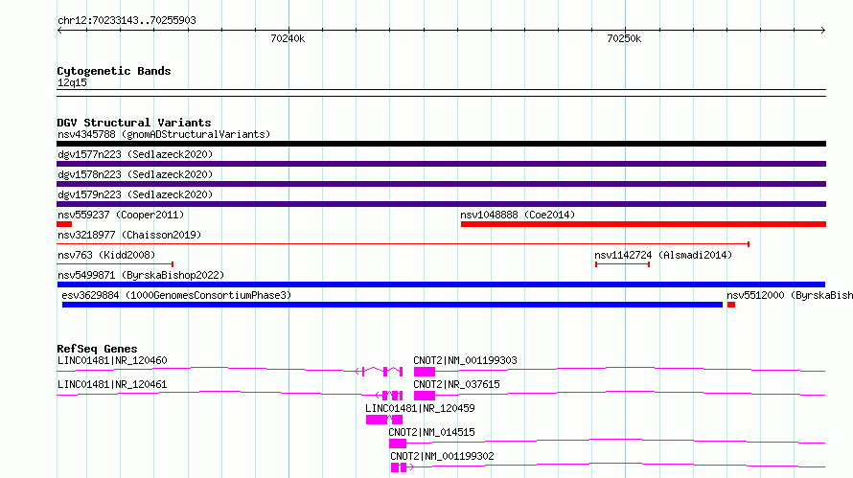The image size is (853, 478).
Task: Click the magenta exon block under CNOT2|NM_001199303
Action: coord(425,372)
